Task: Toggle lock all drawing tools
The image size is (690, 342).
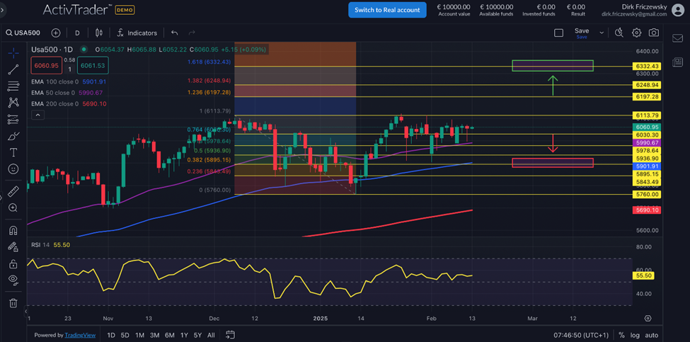Action: pos(13,263)
